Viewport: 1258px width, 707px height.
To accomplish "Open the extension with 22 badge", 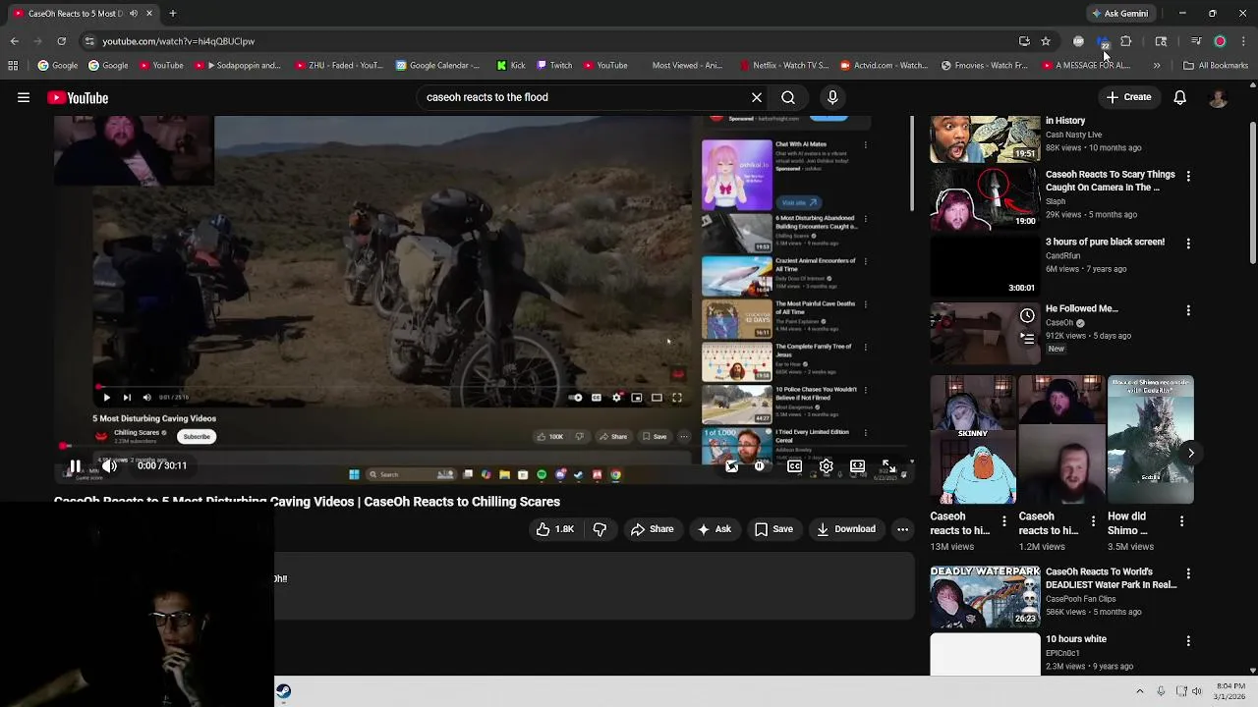I will 1102,41.
